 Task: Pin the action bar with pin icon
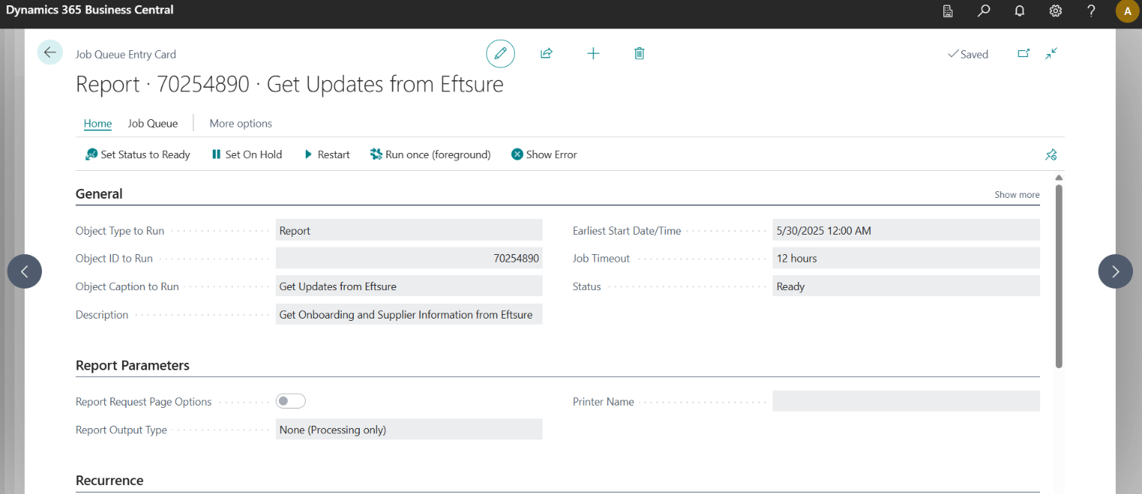coord(1051,154)
